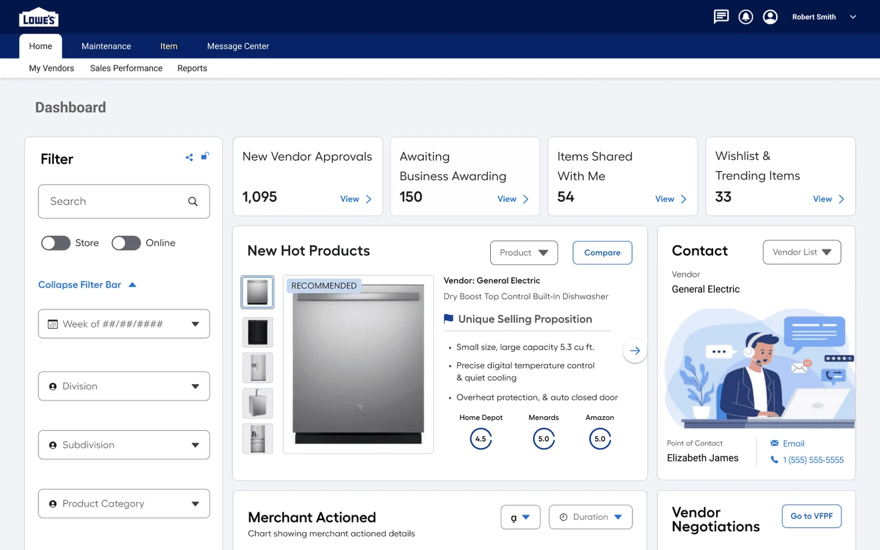
Task: Open the My Vendors submenu item
Action: (x=51, y=68)
